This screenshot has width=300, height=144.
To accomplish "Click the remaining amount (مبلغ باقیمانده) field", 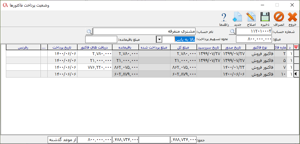I will click(x=101, y=39).
